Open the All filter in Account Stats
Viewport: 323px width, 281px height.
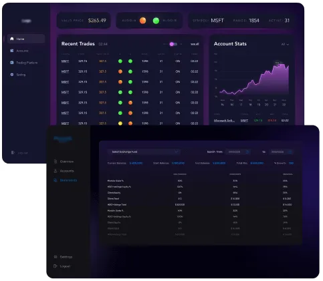(285, 44)
